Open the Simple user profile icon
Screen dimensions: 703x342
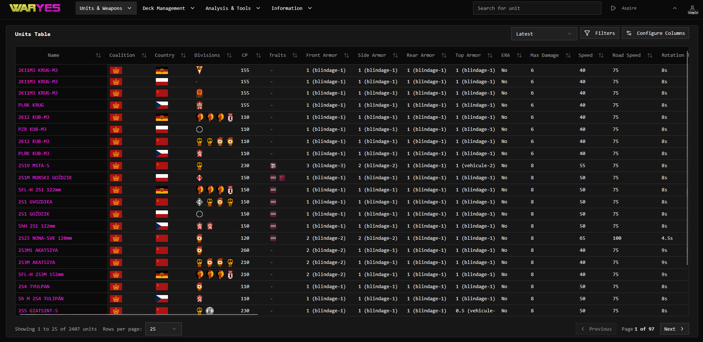click(692, 9)
